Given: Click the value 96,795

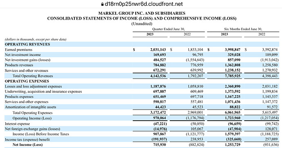Looking at the screenshot, I should [198, 55].
